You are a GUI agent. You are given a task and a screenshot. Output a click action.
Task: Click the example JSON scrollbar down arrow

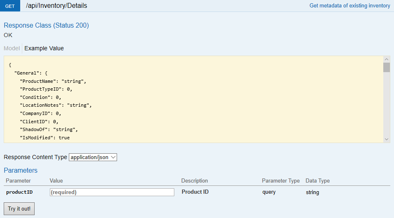(387, 139)
